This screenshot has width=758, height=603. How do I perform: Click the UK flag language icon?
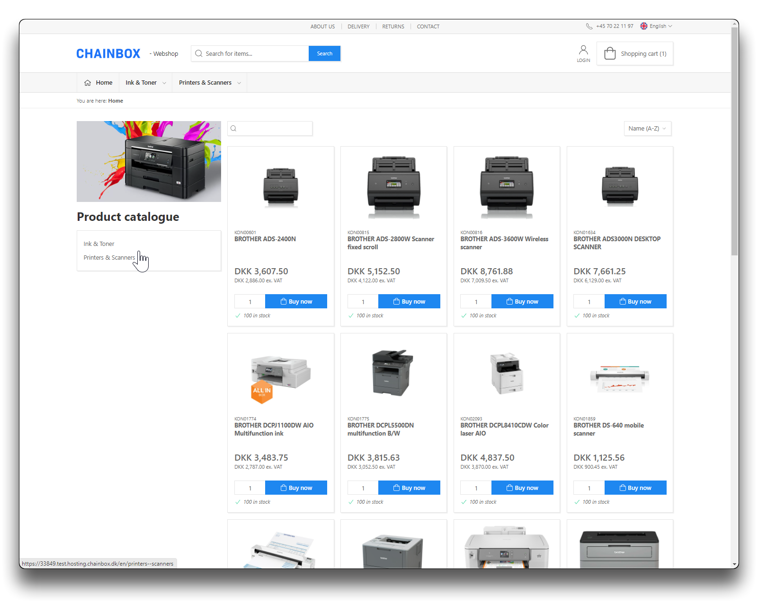click(644, 26)
